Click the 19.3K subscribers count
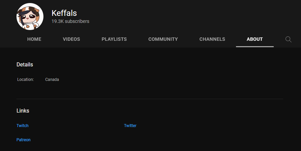 70,21
